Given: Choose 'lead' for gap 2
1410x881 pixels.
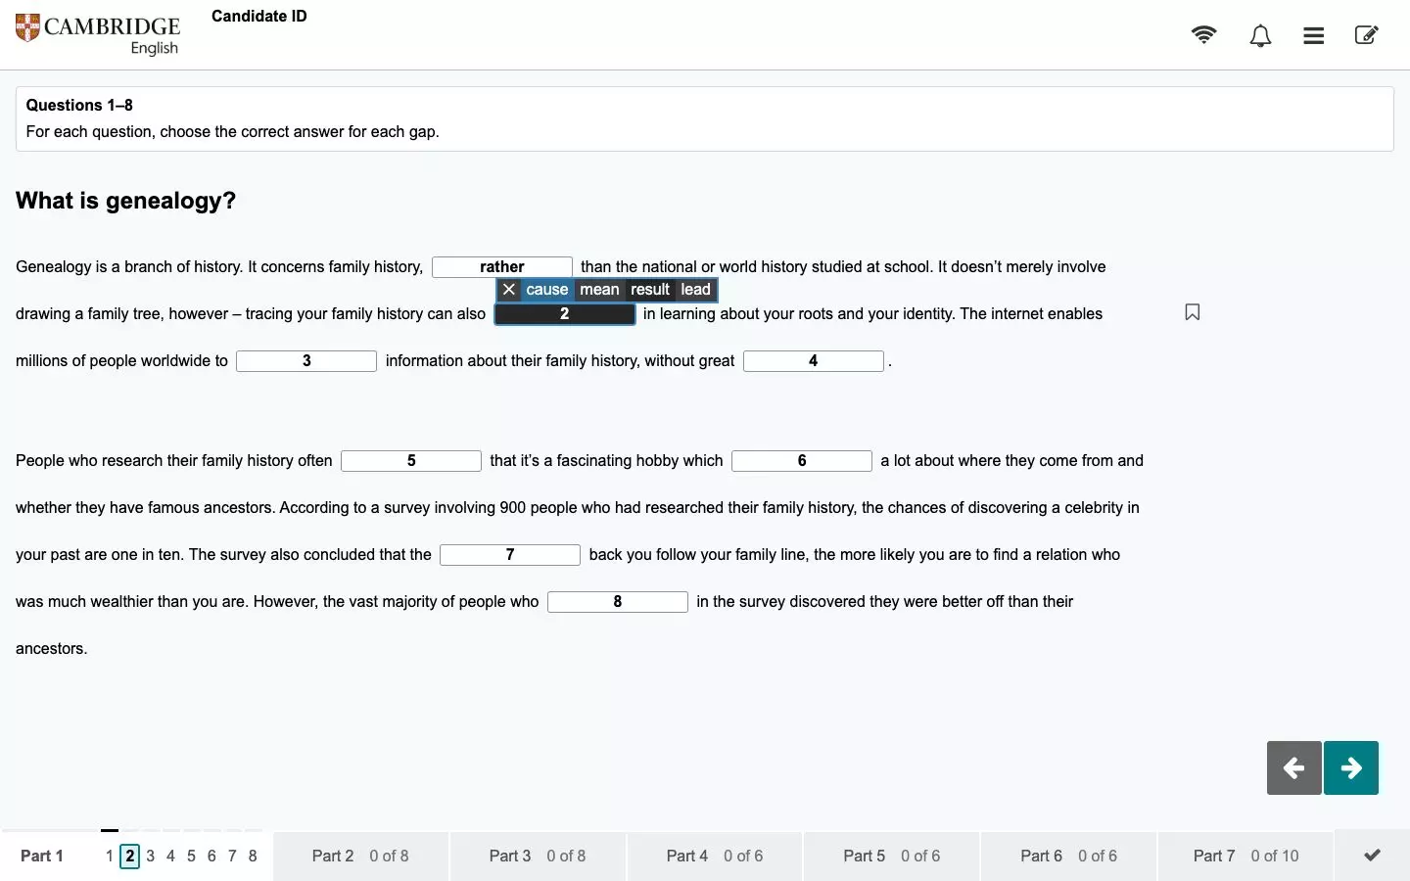Looking at the screenshot, I should click(x=695, y=290).
